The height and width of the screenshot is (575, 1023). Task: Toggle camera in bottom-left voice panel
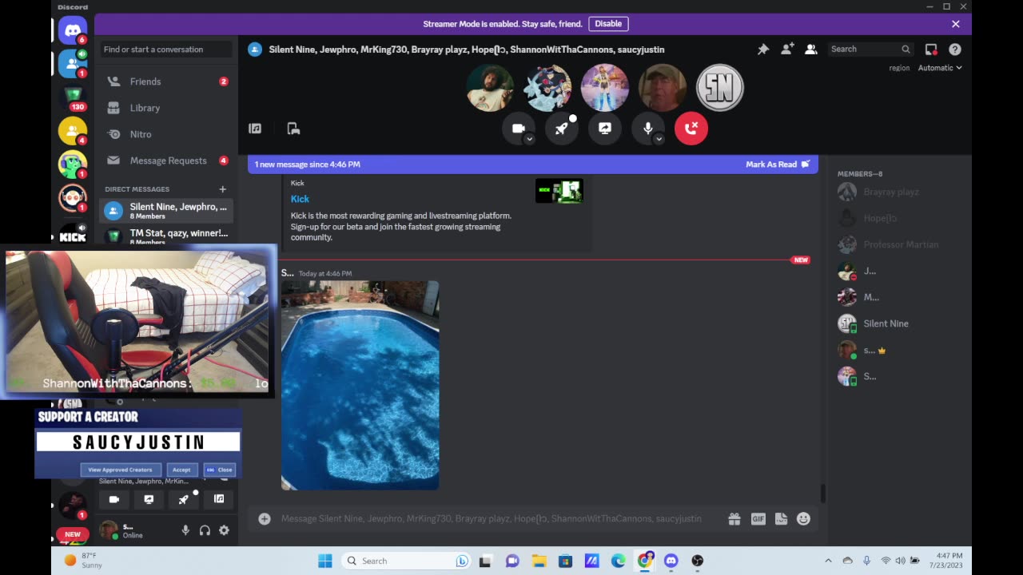click(114, 499)
